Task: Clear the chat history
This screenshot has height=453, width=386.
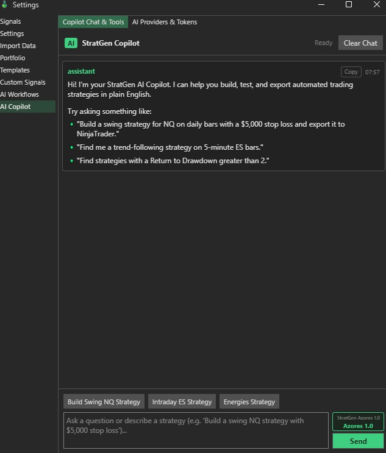Action: pyautogui.click(x=360, y=43)
